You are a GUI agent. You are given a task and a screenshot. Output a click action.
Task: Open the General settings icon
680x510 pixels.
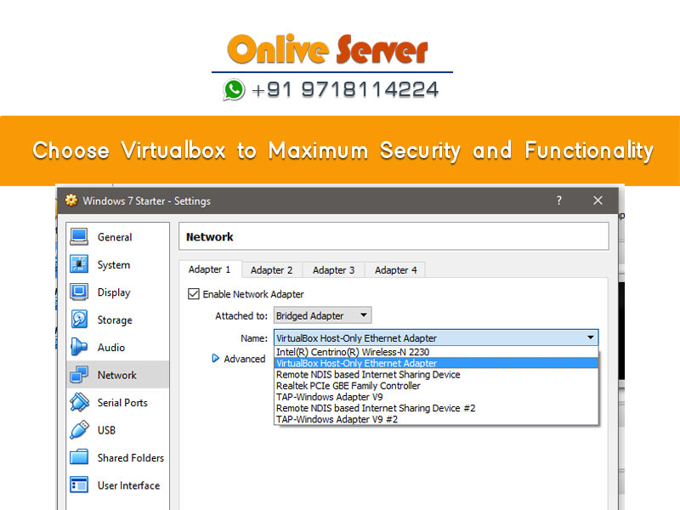[x=79, y=237]
